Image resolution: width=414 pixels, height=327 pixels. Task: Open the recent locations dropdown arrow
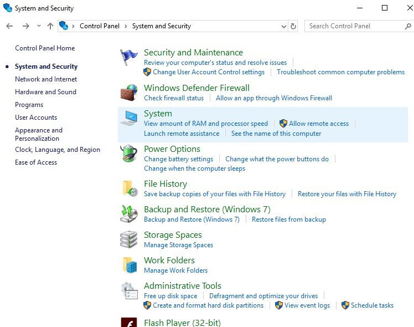pyautogui.click(x=39, y=26)
